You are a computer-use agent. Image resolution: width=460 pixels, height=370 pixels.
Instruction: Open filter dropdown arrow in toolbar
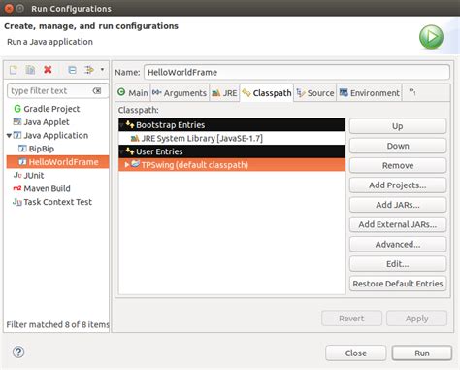pyautogui.click(x=102, y=70)
